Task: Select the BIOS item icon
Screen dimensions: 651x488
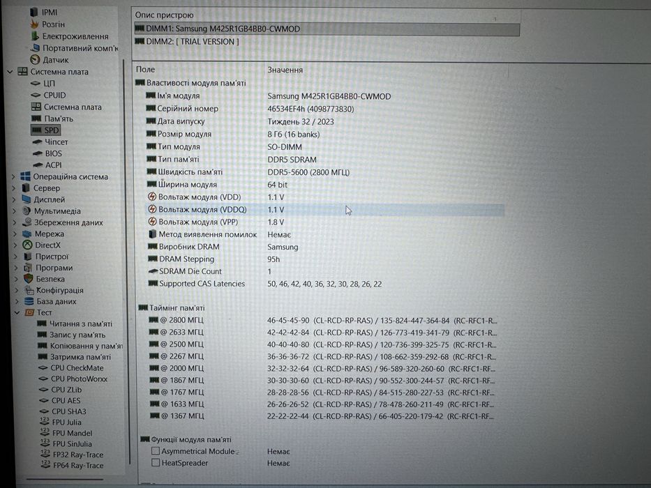Action: pyautogui.click(x=38, y=153)
